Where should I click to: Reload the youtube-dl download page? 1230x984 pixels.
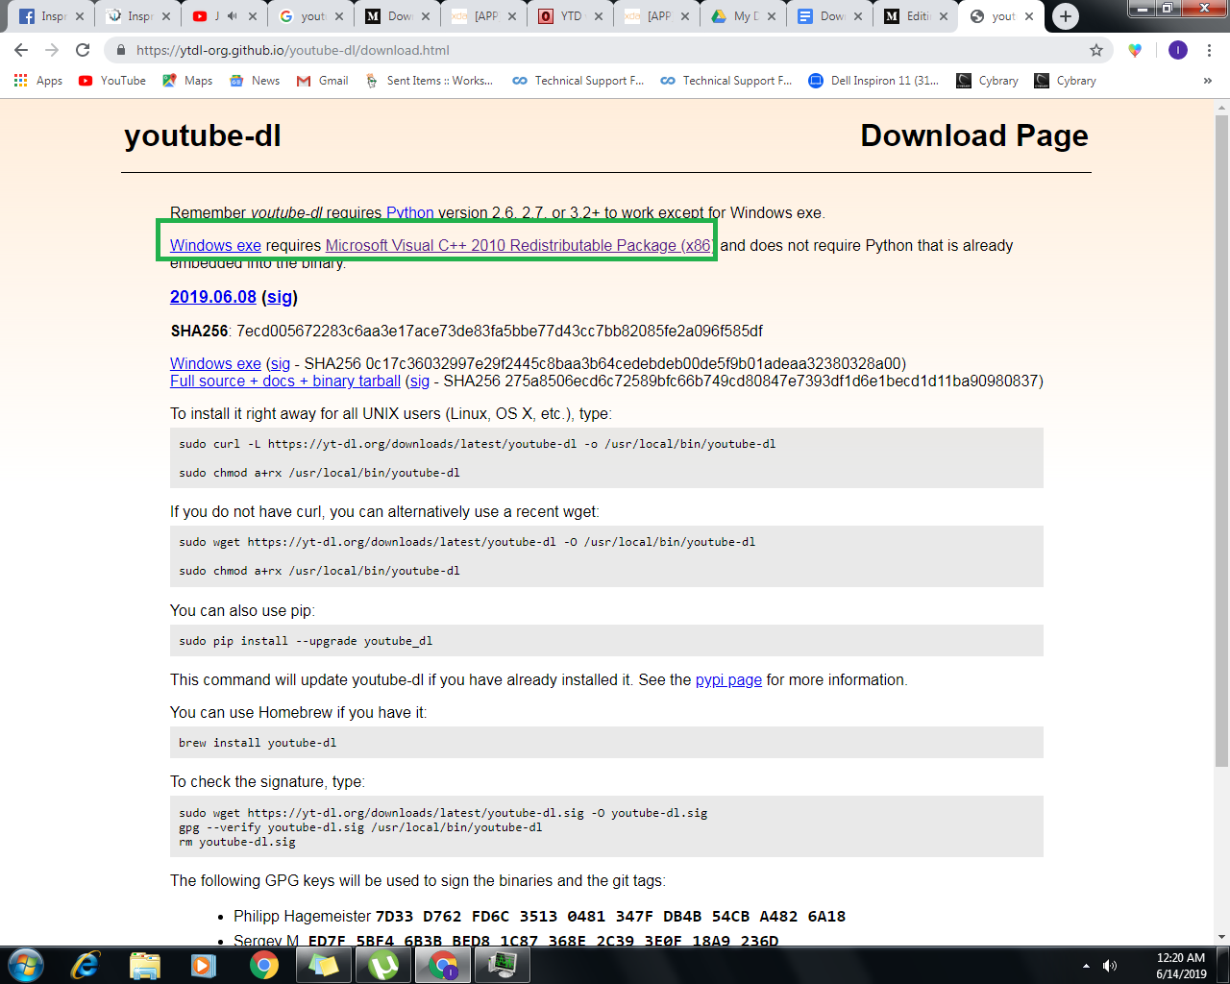point(83,50)
